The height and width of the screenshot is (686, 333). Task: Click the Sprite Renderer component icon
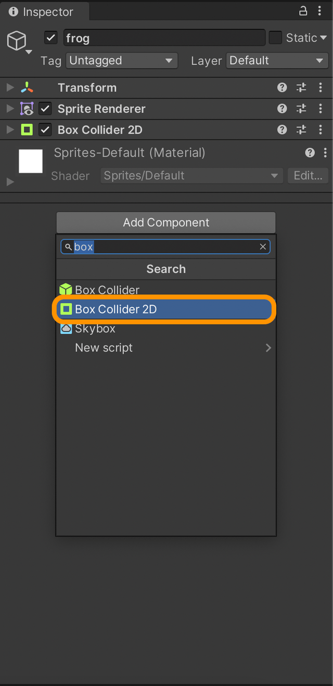point(27,109)
